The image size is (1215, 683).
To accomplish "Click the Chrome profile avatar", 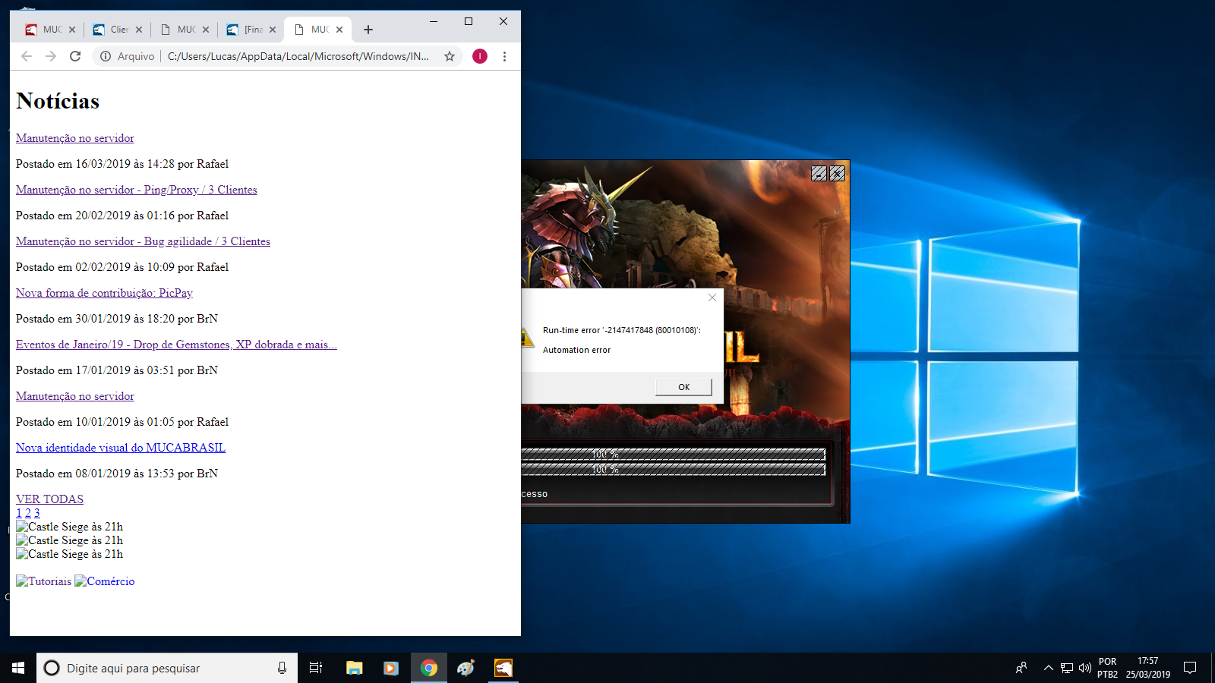I will 480,56.
